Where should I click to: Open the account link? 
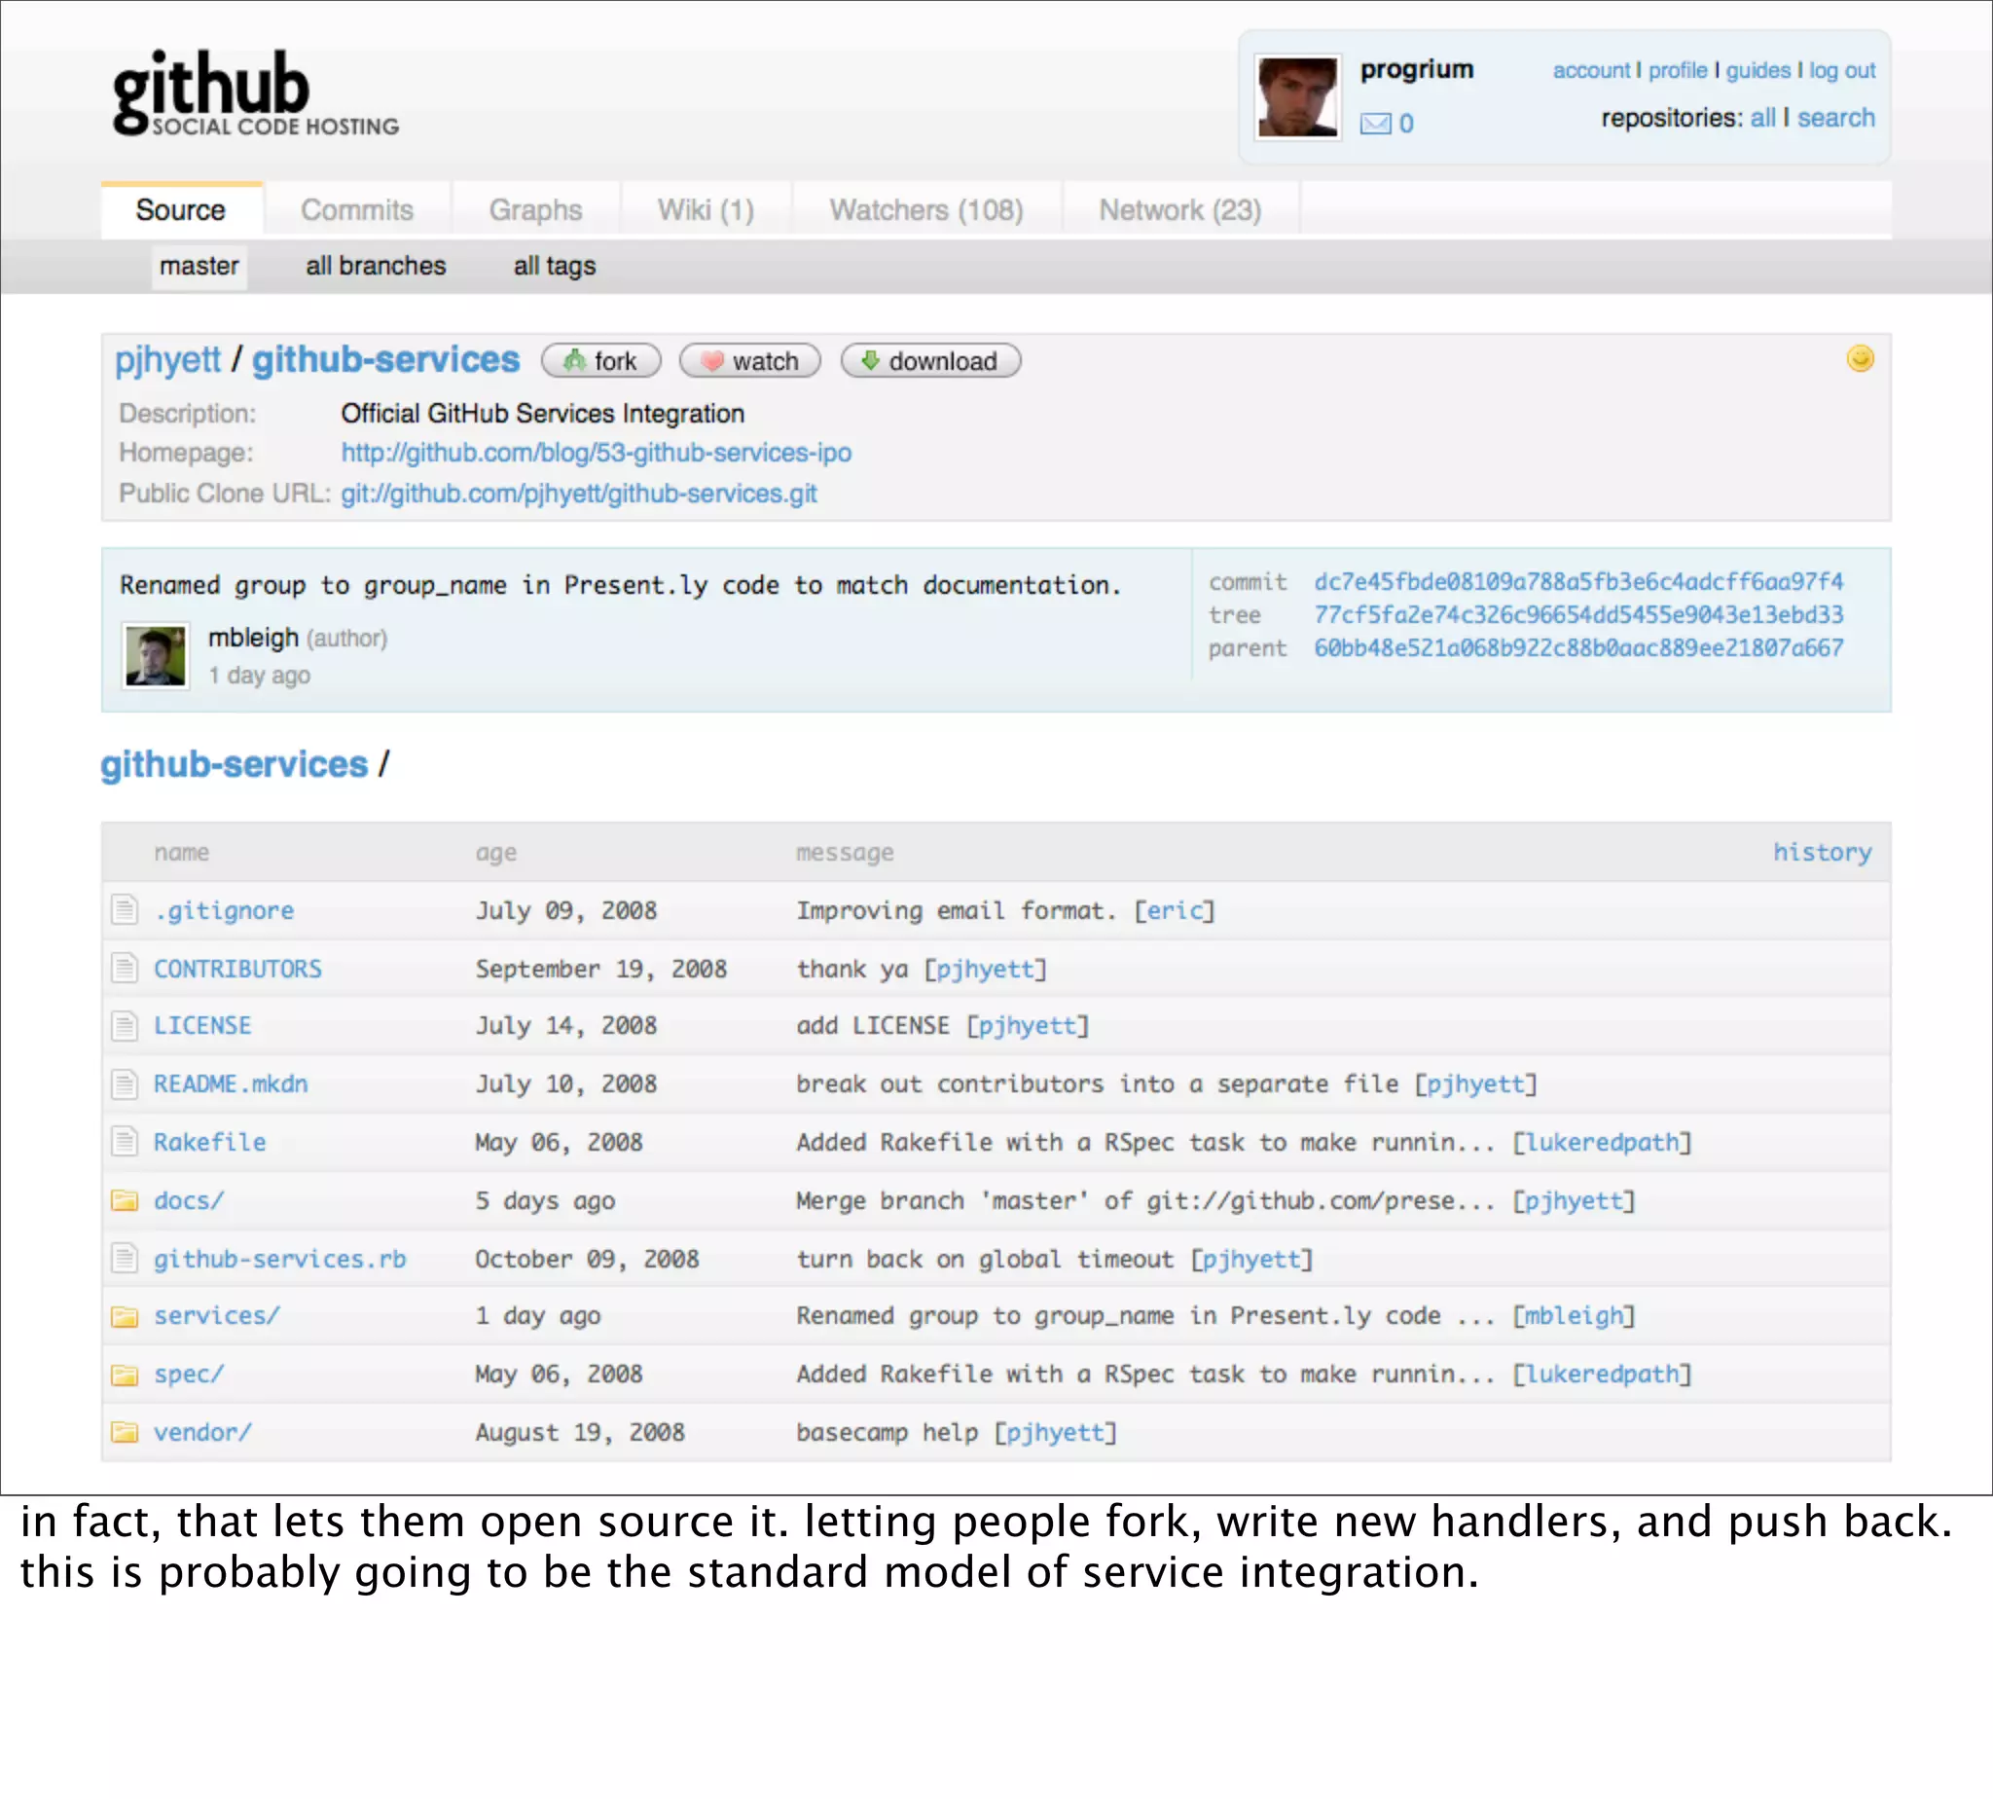pyautogui.click(x=1591, y=70)
